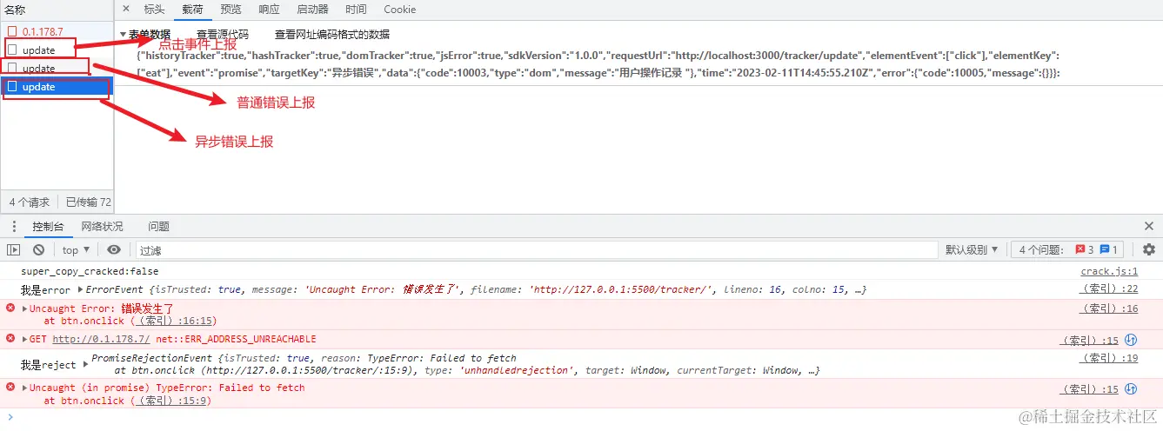Open the (索引):15 link in the Failed to fetch row
The image size is (1163, 431).
tap(1090, 389)
